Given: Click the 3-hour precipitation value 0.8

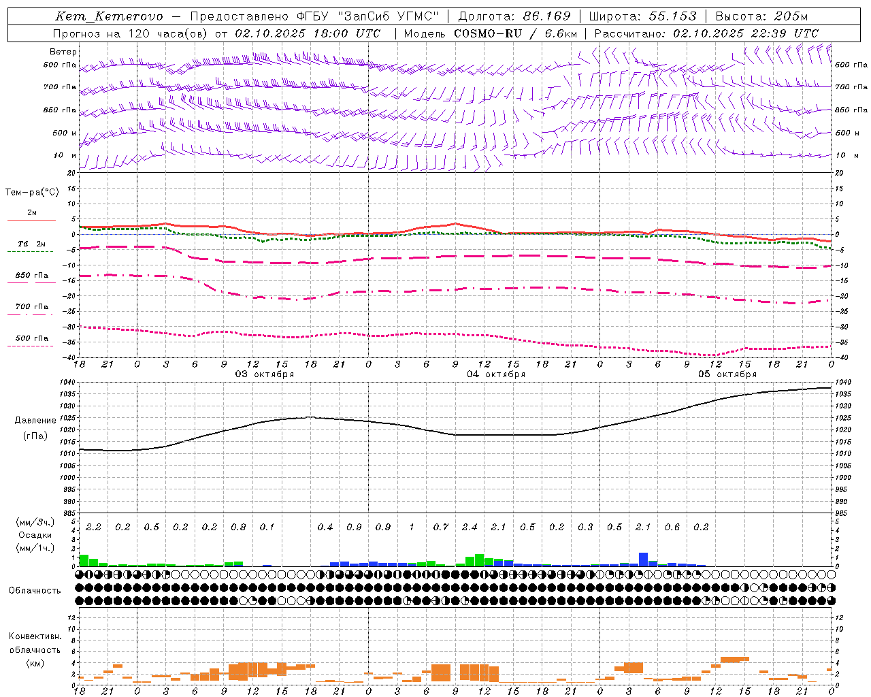Looking at the screenshot, I should 238,528.
